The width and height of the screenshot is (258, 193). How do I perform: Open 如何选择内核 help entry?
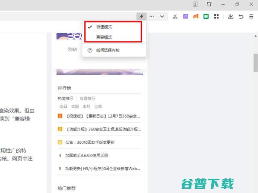(108, 50)
